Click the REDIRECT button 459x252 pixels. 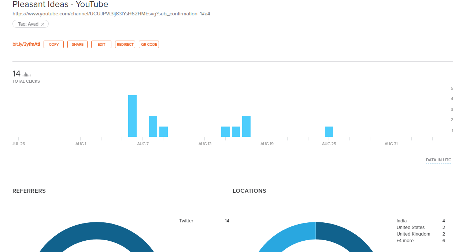[125, 45]
